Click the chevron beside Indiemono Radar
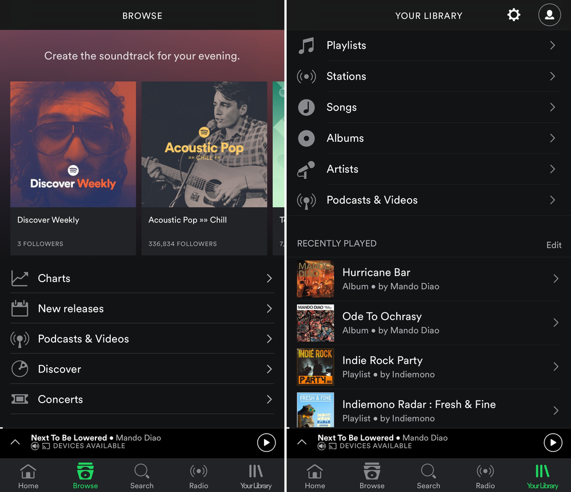The height and width of the screenshot is (492, 571). click(x=556, y=411)
